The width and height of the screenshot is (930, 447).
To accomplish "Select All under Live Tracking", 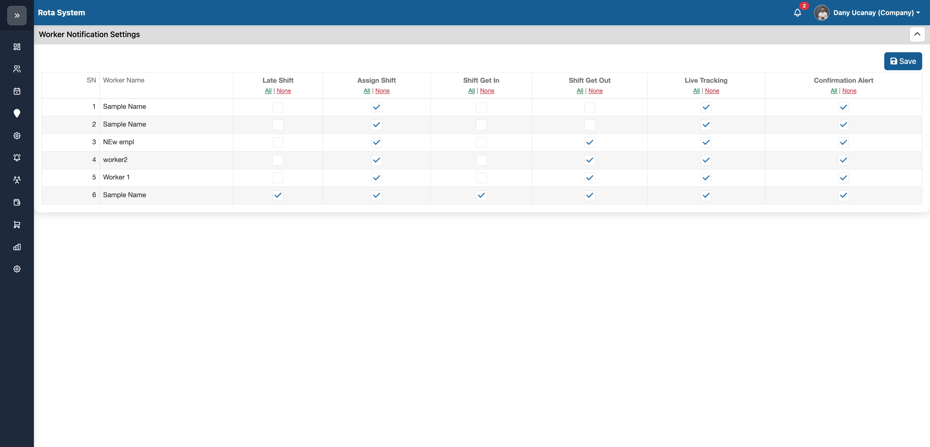I will coord(696,91).
